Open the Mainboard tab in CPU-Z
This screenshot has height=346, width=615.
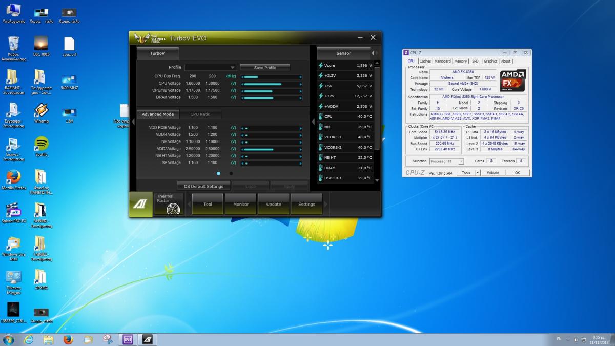click(443, 61)
